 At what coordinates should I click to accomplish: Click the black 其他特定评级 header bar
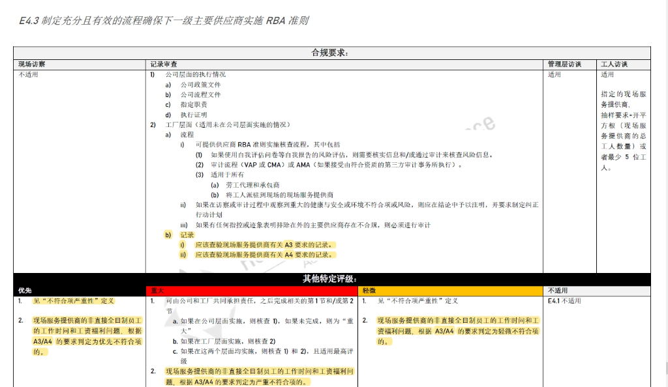pyautogui.click(x=332, y=279)
